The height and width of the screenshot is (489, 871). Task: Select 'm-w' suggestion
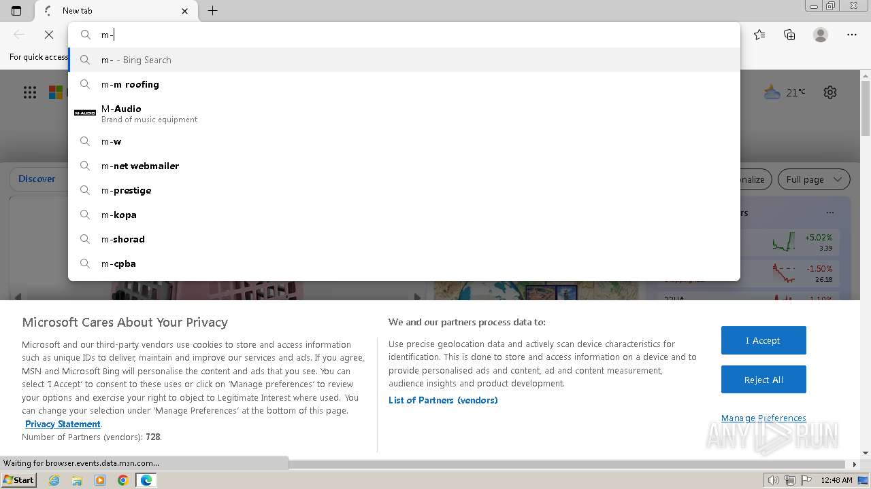[x=404, y=141]
